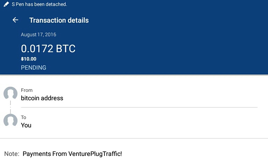Select the 'Payments From VenturePlugTraffic!' note text
Viewport: 268px width, 166px height.
(72, 153)
